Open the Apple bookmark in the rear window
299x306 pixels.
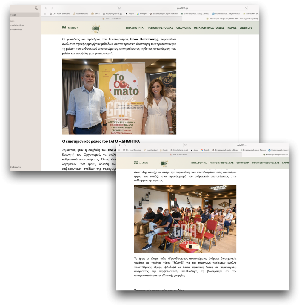[x=130, y=13]
